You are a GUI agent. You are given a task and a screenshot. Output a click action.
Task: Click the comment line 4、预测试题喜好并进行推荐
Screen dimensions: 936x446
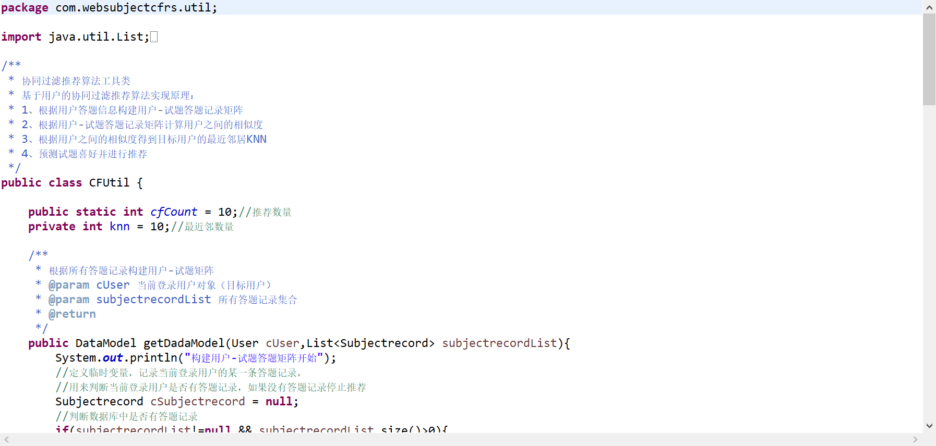(x=84, y=154)
